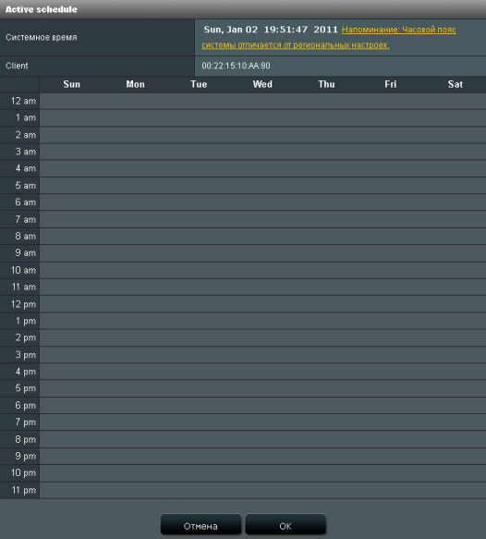
Task: Confirm the schedule with OK
Action: [286, 524]
